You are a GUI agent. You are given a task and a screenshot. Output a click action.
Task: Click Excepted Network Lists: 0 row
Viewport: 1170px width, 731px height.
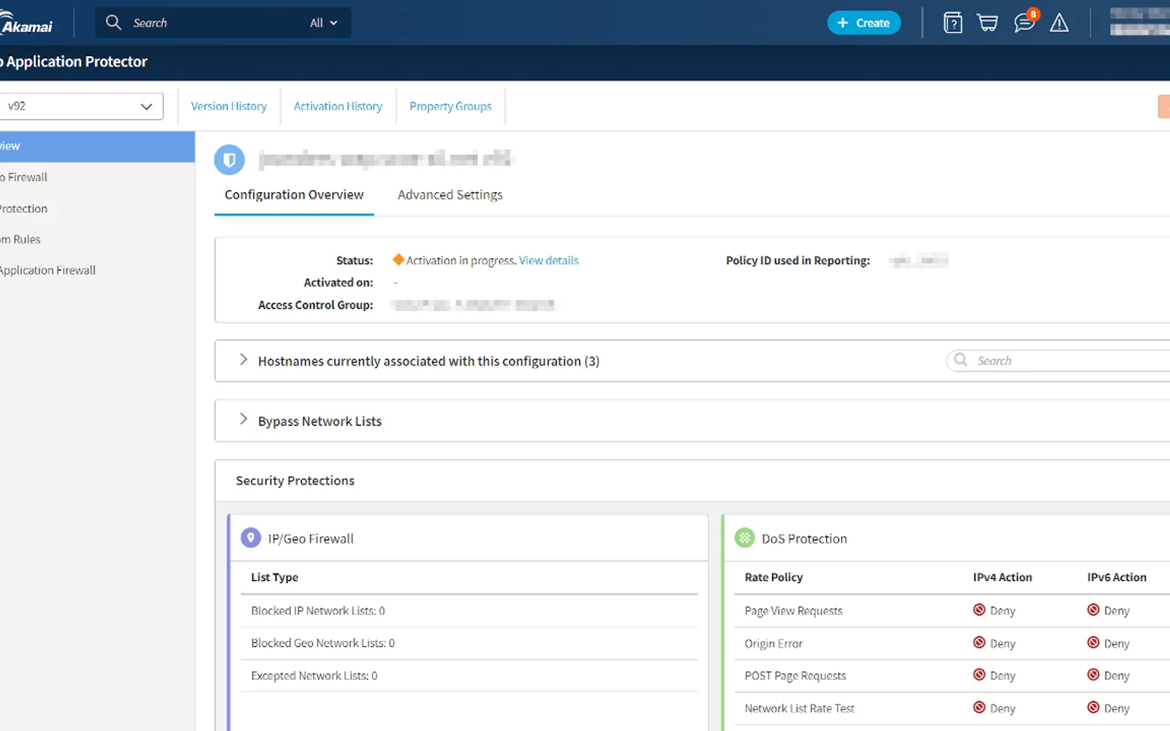tap(469, 675)
